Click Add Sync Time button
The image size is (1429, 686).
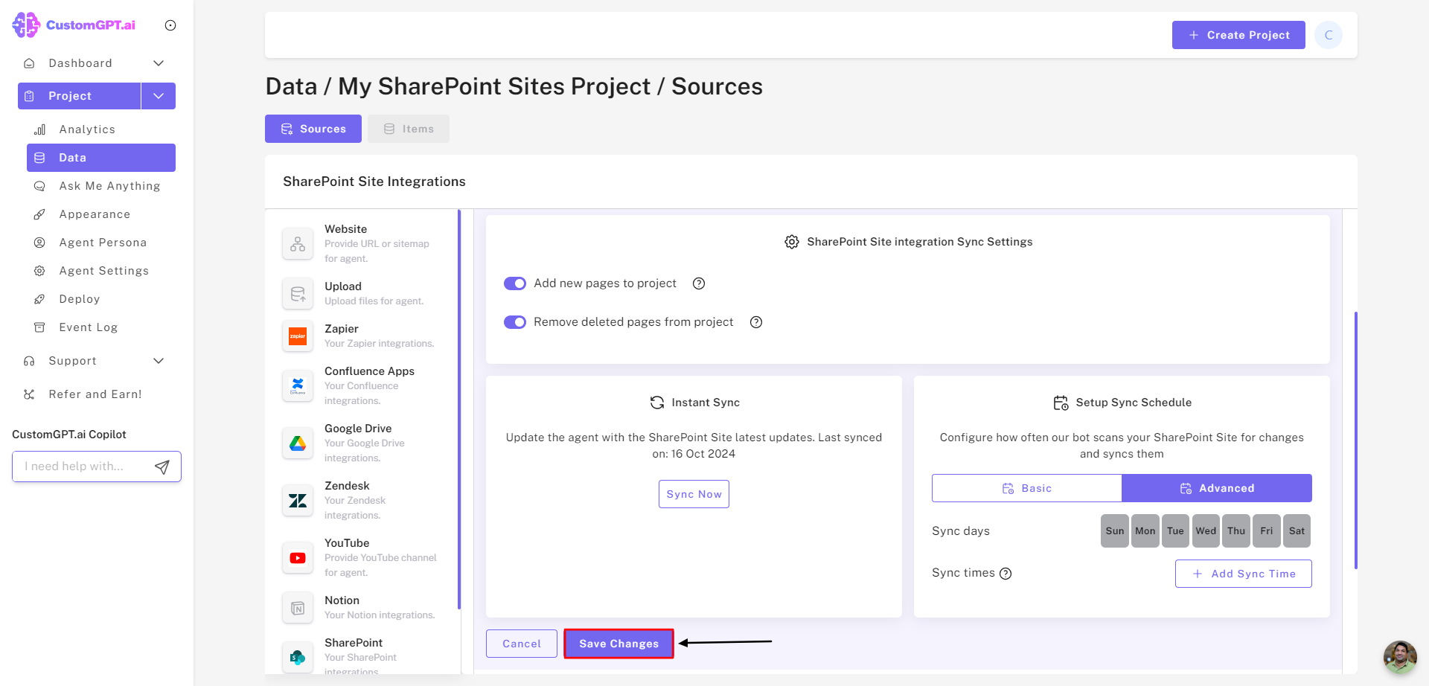[1244, 574]
